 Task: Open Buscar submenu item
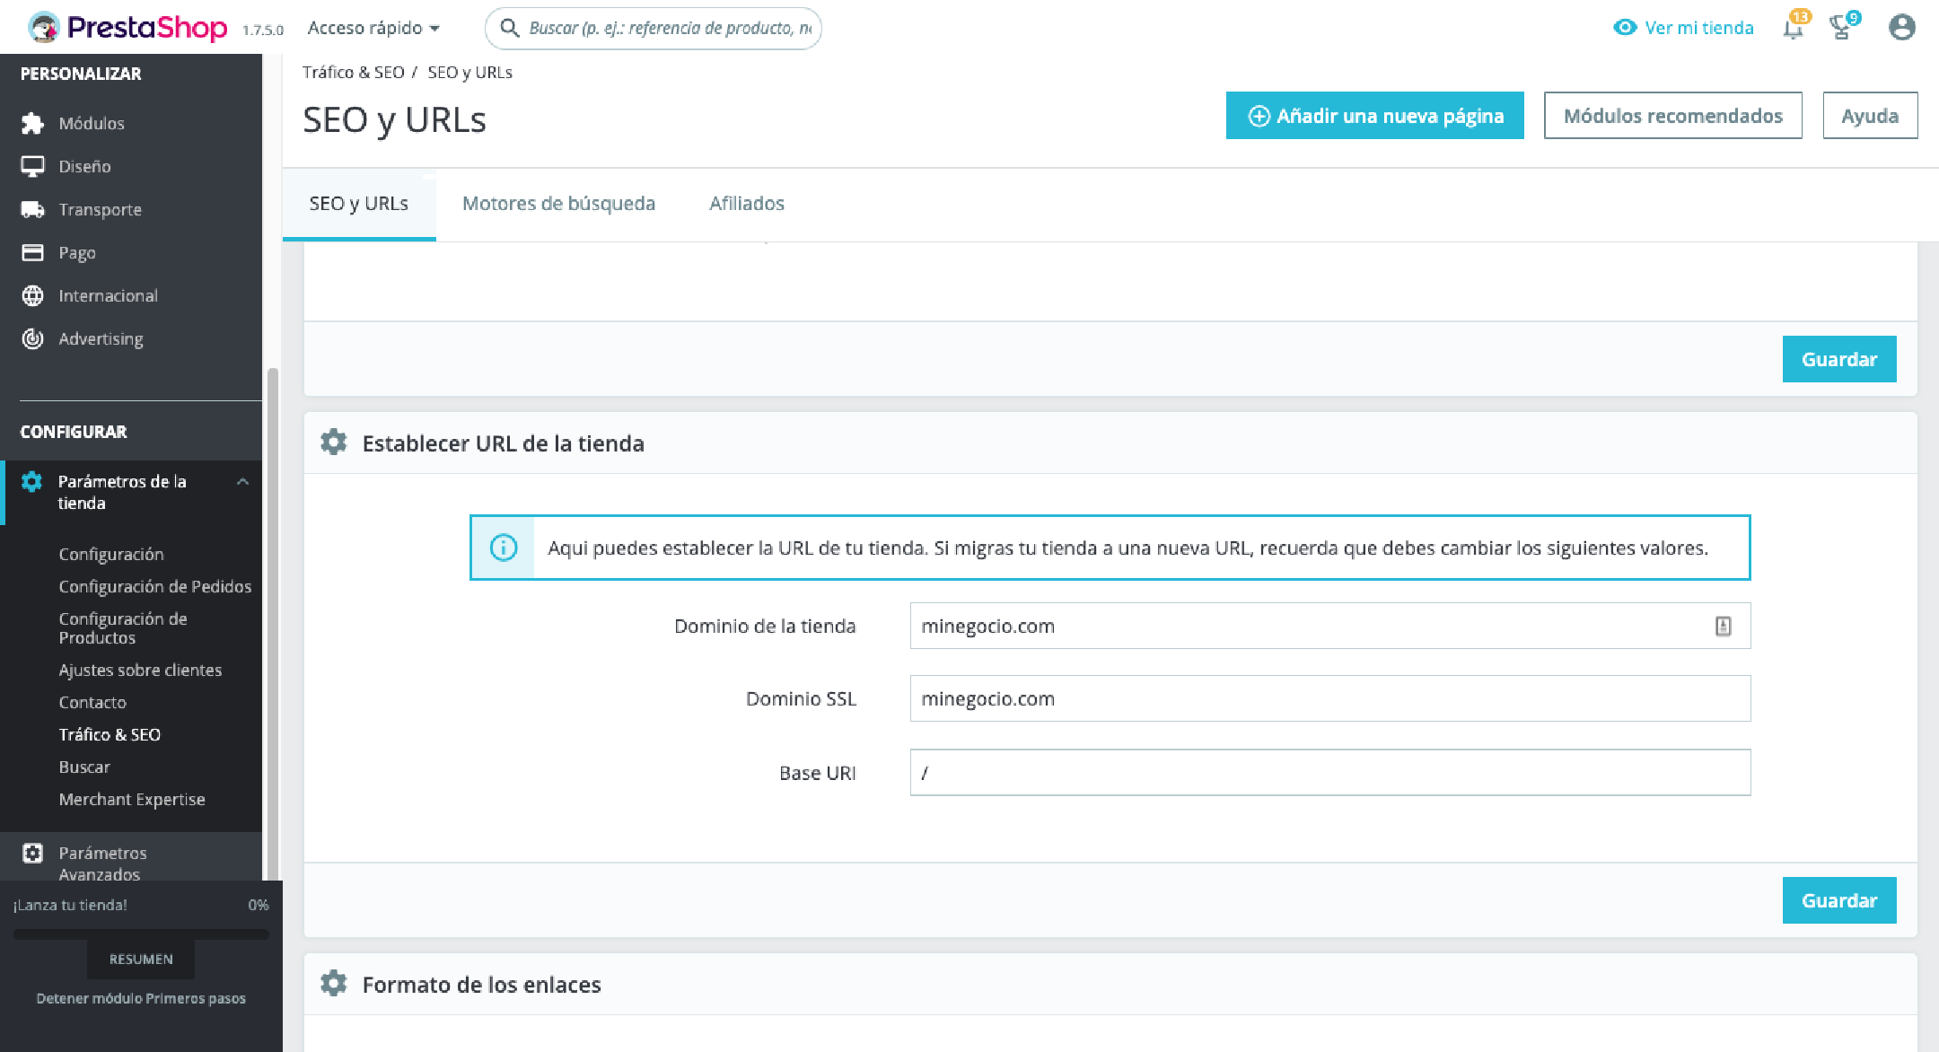(84, 767)
